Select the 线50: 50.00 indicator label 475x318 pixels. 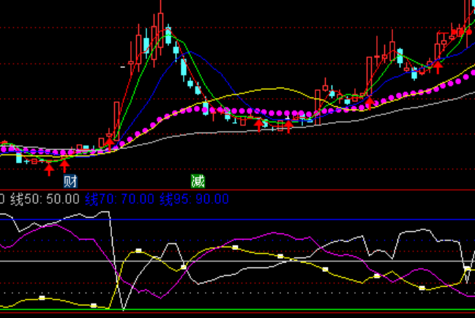point(45,199)
